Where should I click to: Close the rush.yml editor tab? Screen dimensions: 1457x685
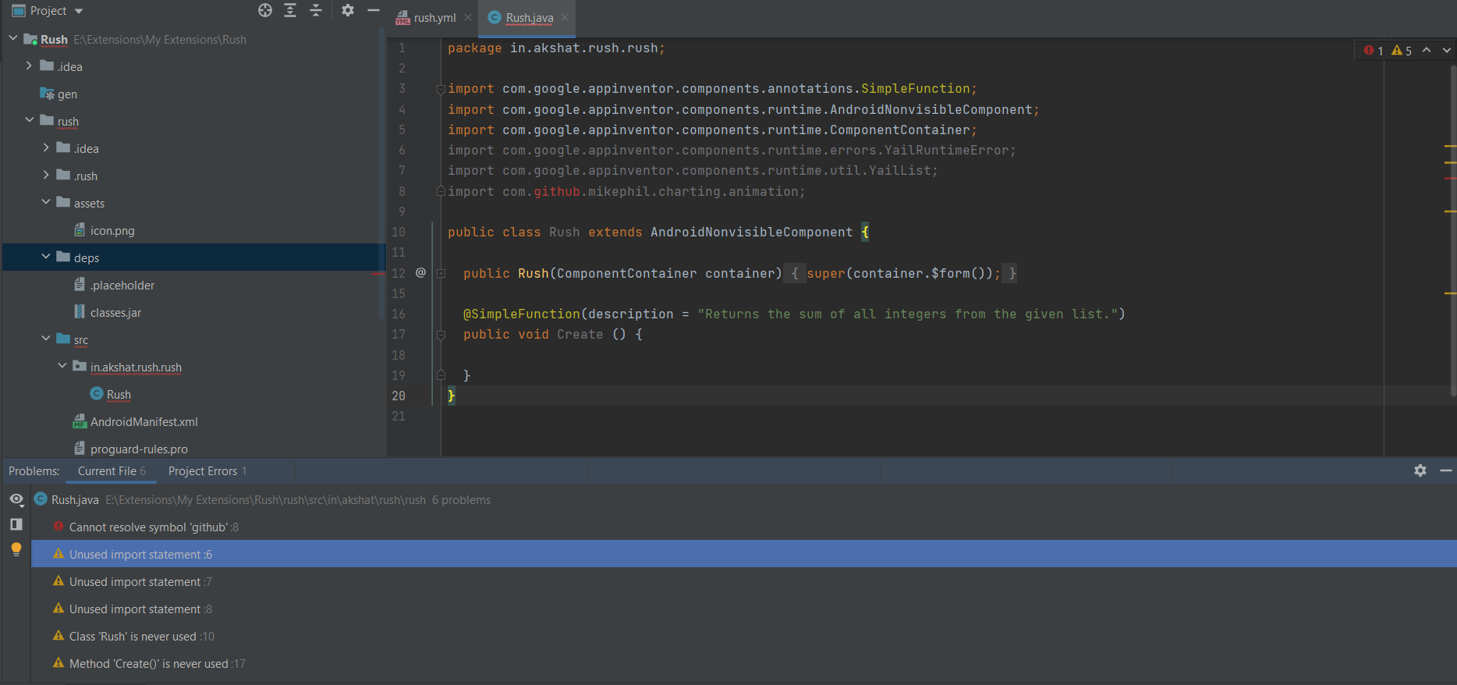point(468,17)
